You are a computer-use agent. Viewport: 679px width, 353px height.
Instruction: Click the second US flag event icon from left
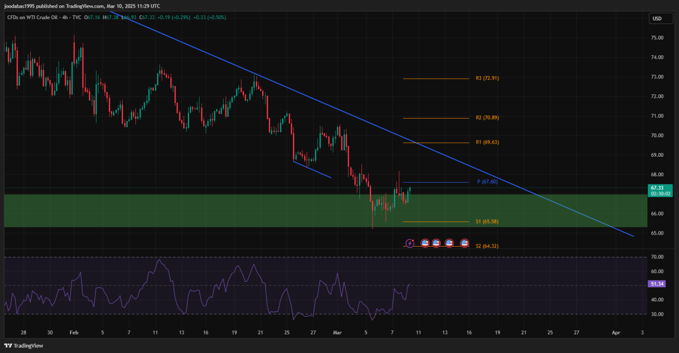pos(436,243)
